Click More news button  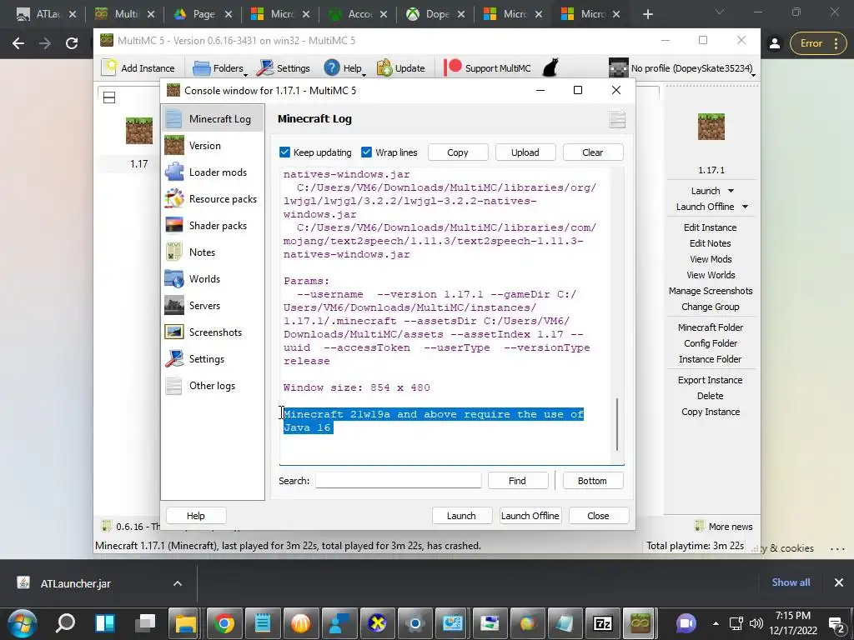pyautogui.click(x=724, y=527)
